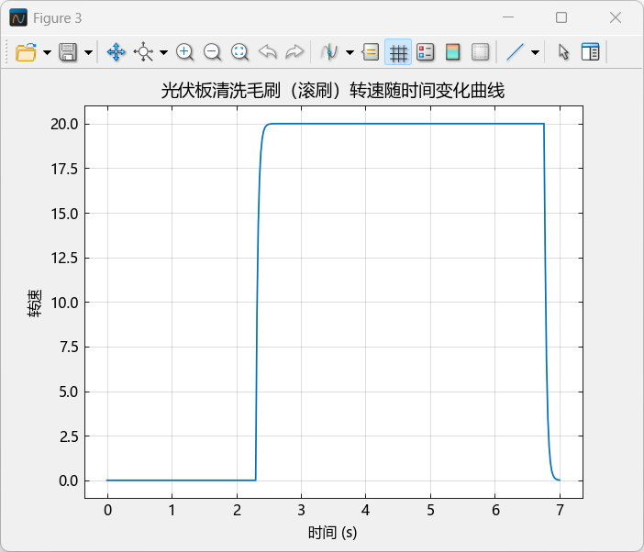Click the 转速 y-axis label
The height and width of the screenshot is (552, 644).
[x=35, y=303]
